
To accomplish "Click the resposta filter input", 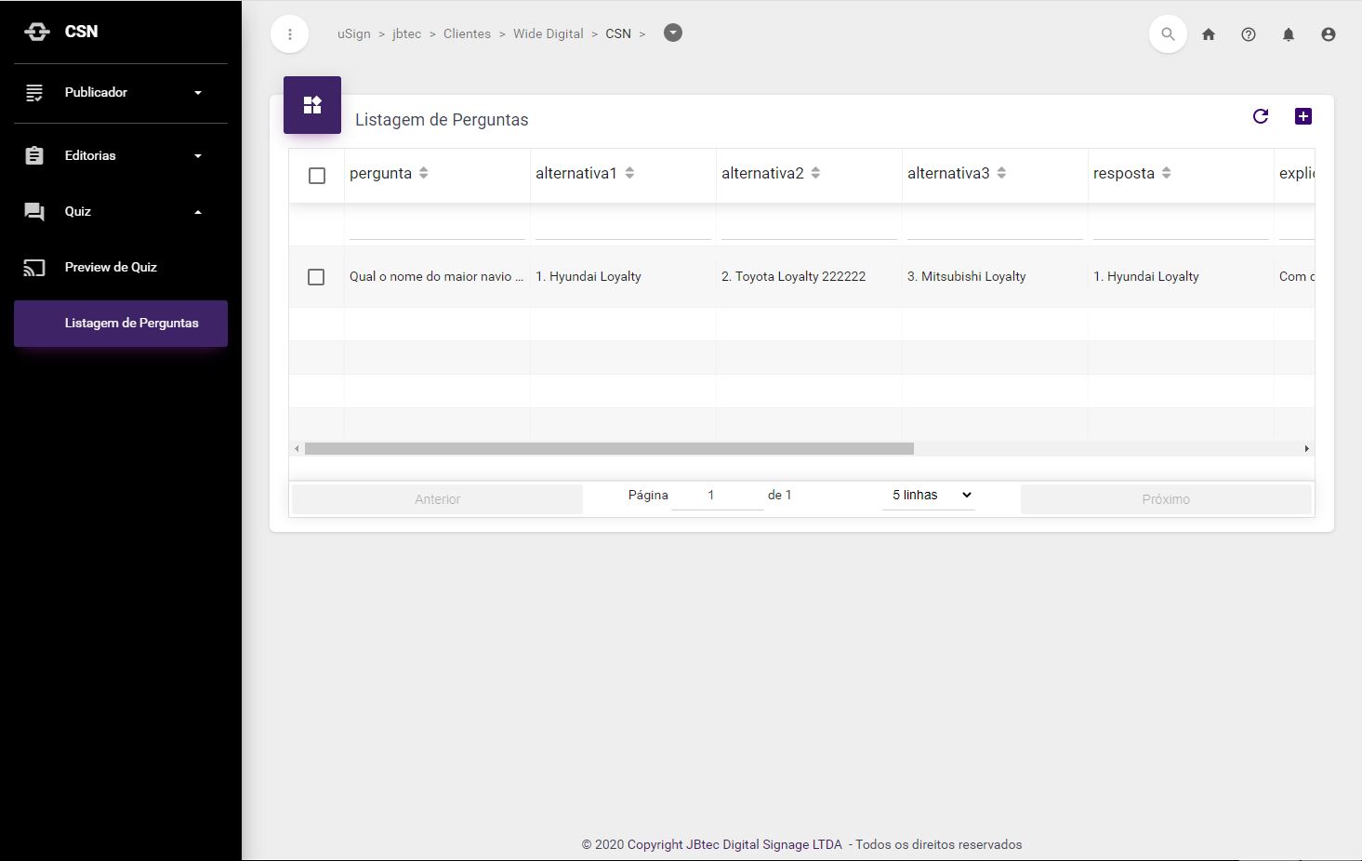I will coord(1181,225).
